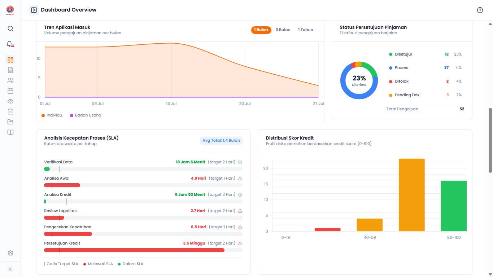This screenshot has width=493, height=277.
Task: Click the green 80-100 credit score bar
Action: 454,206
